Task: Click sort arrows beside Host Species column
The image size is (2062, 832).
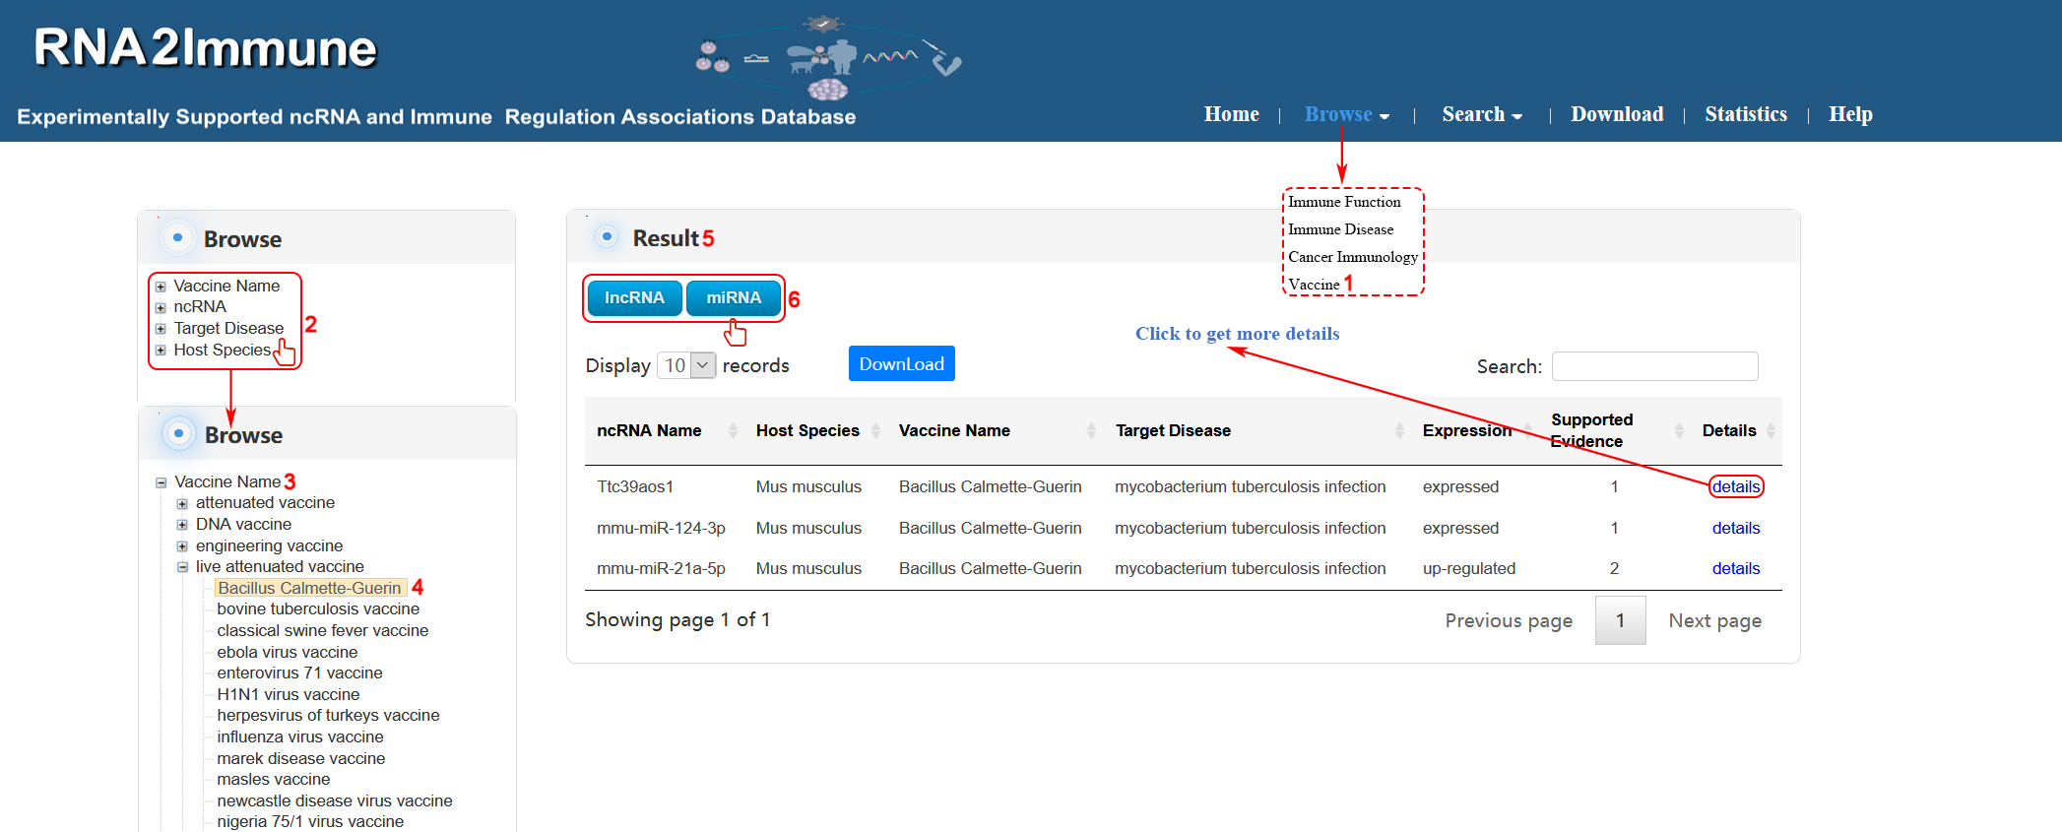Action: (x=875, y=430)
